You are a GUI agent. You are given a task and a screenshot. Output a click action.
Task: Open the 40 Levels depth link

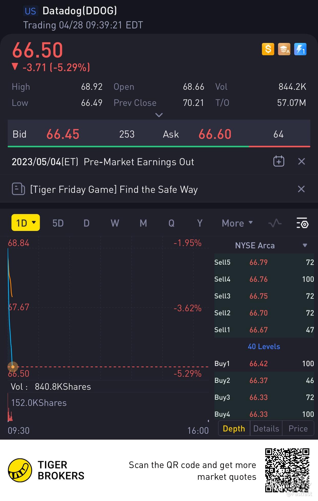coord(264,347)
